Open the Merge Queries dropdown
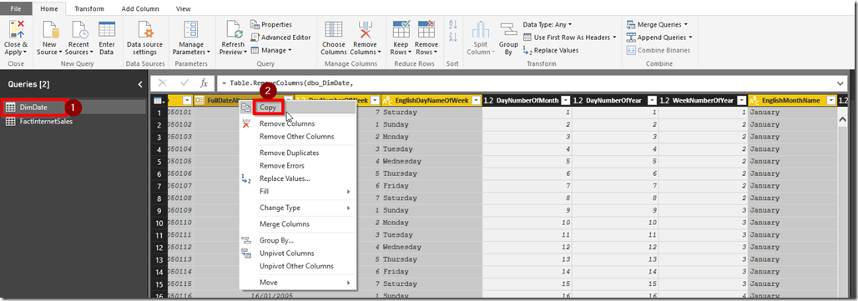Viewport: 858px width, 301px height. click(x=657, y=24)
